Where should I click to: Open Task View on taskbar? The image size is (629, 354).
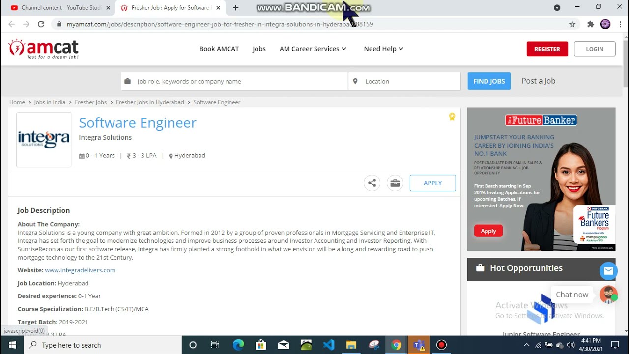tap(215, 345)
